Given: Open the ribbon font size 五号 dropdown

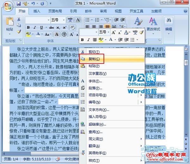Looking at the screenshot, I should [64, 20].
